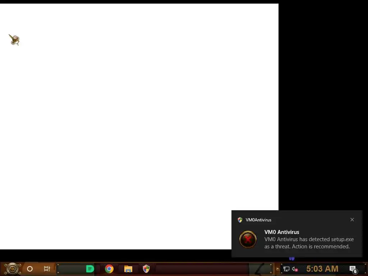This screenshot has height=276, width=368.
Task: Click the muted volume tray icon
Action: 295,269
